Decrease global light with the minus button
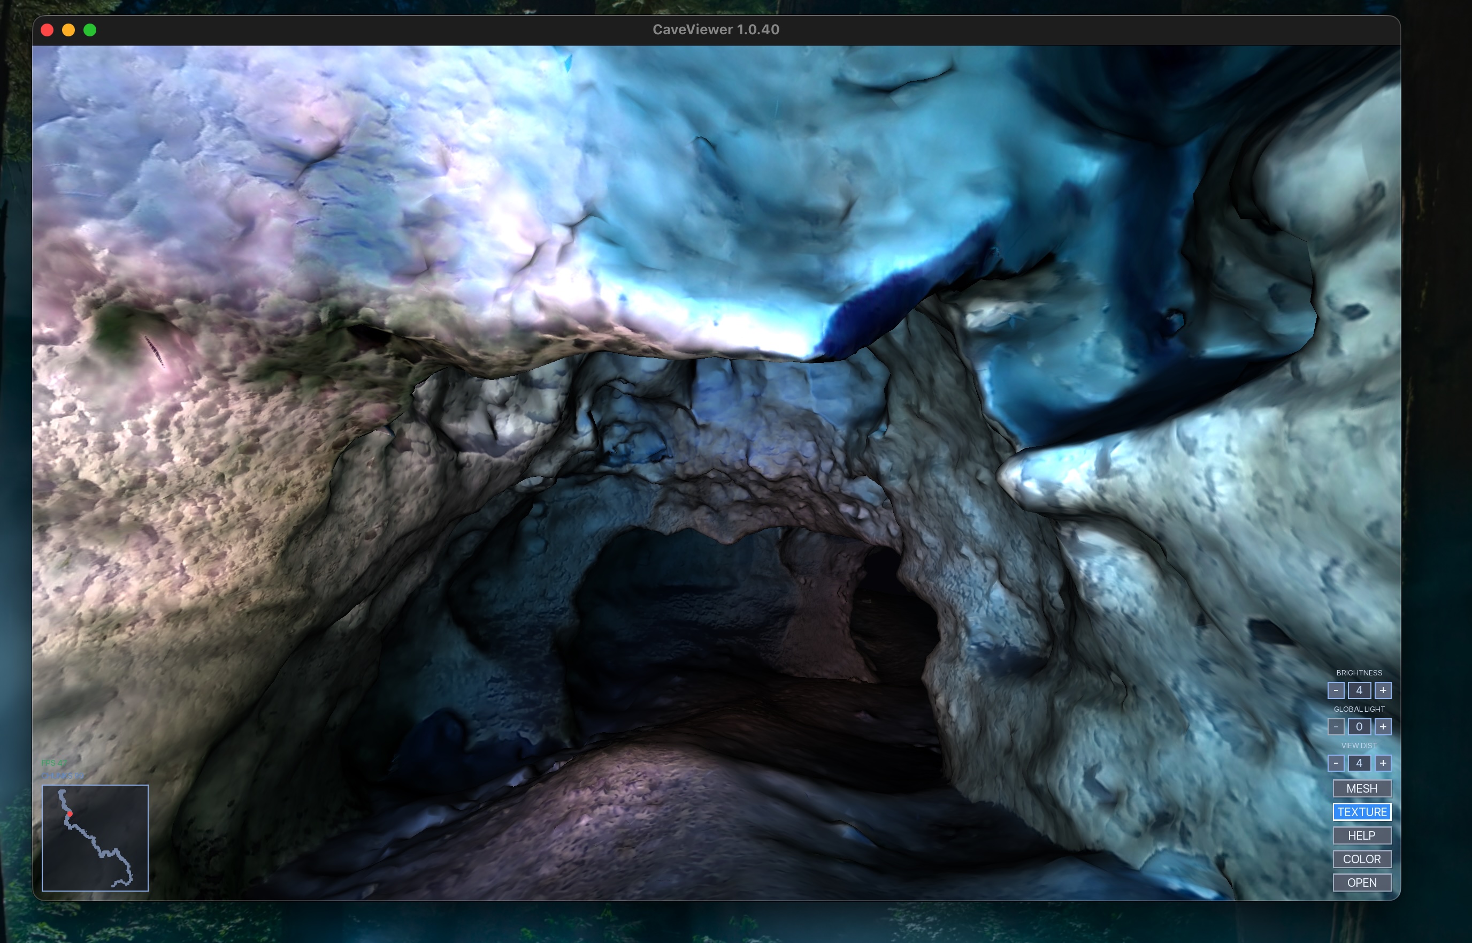Viewport: 1472px width, 943px height. (1336, 726)
